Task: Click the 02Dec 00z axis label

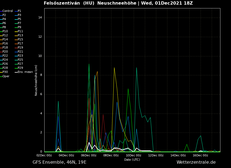Action: [44, 156]
